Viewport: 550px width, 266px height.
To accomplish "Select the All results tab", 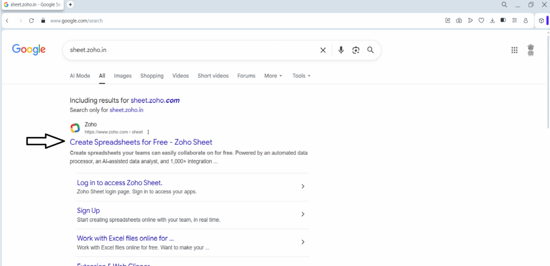I will pyautogui.click(x=102, y=76).
